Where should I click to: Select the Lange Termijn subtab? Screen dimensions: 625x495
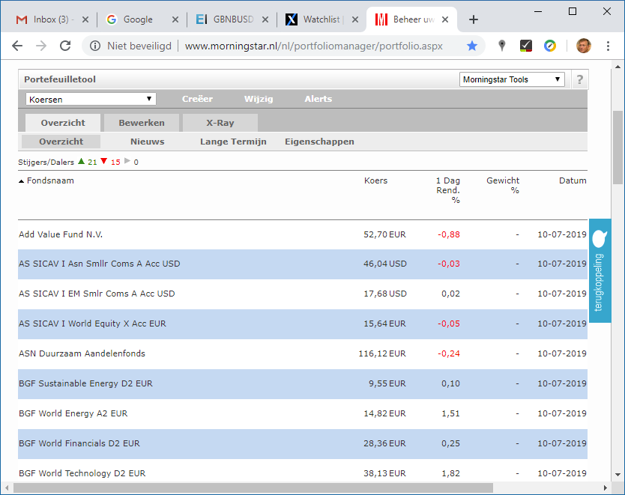pyautogui.click(x=233, y=142)
